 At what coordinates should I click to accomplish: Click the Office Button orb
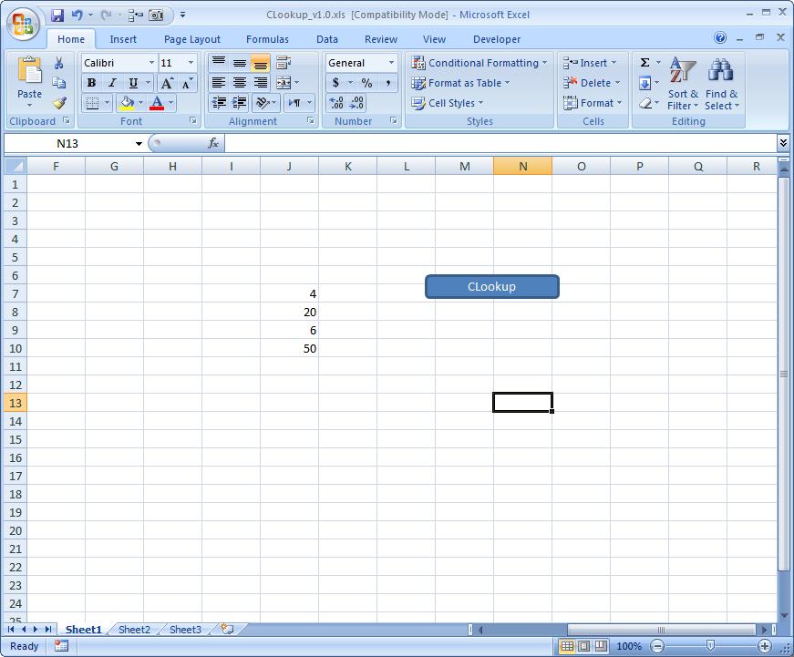(24, 24)
